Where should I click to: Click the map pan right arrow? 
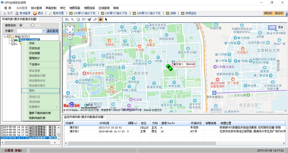[x=73, y=30]
